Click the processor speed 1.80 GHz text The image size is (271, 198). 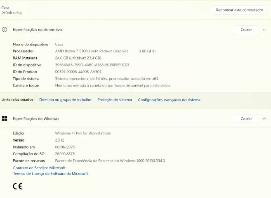tap(147, 51)
